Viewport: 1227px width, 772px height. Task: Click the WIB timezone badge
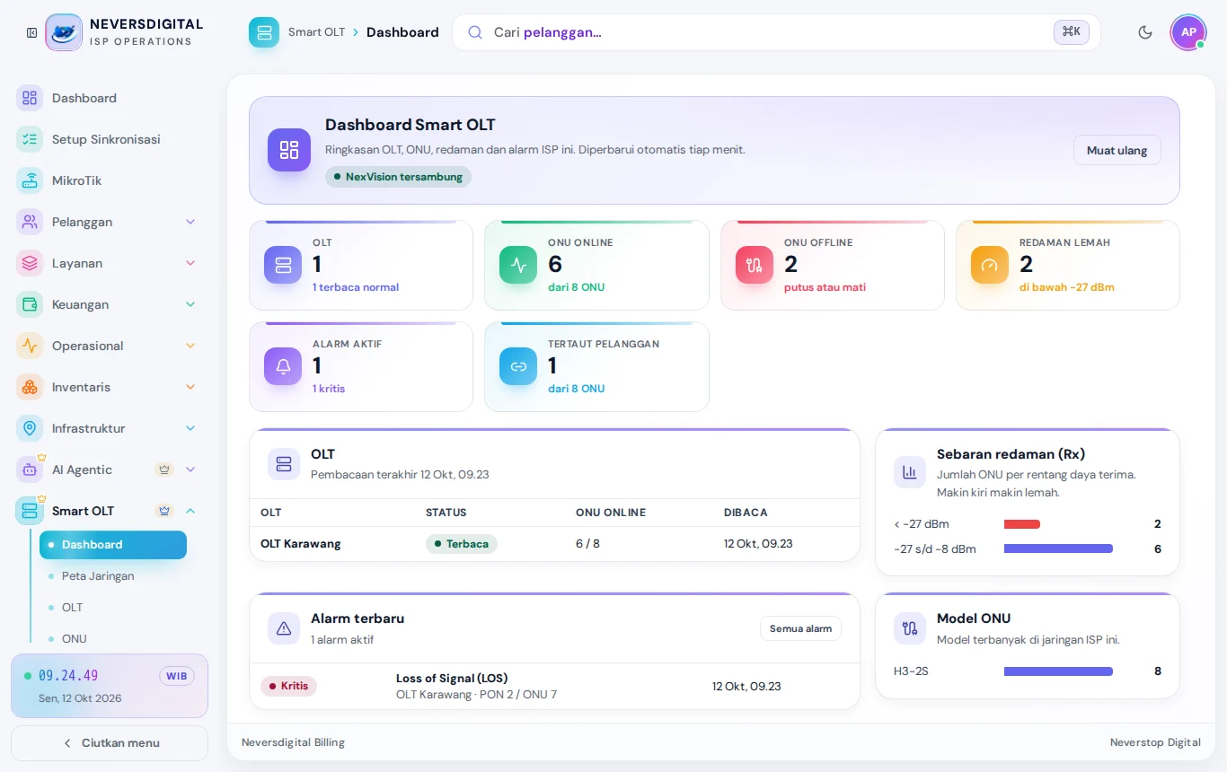pos(177,676)
